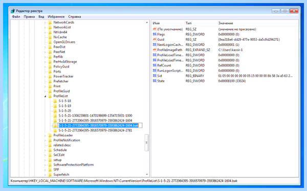The image size is (307, 191).
Task: Select the 3593862424-1604 key without .bak
Action: [95, 121]
